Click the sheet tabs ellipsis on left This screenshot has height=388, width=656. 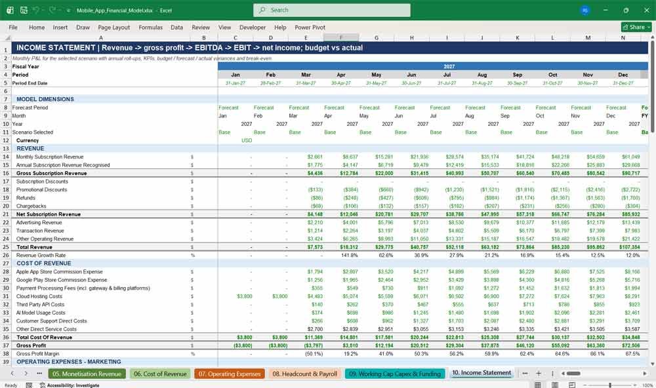pyautogui.click(x=39, y=374)
